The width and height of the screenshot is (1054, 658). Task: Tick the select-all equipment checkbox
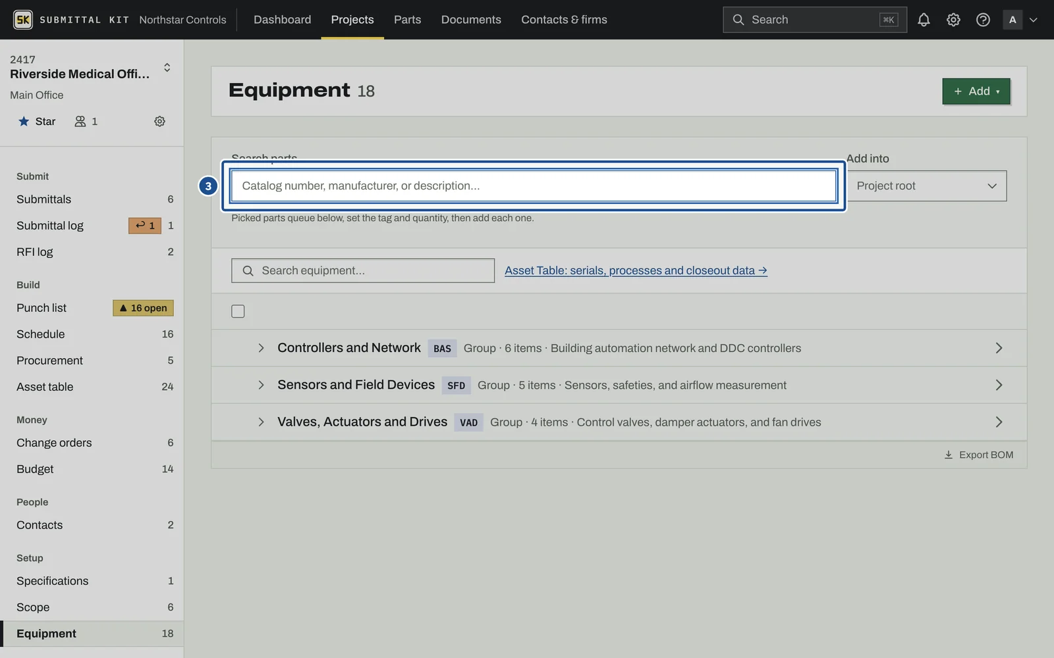[x=238, y=311]
